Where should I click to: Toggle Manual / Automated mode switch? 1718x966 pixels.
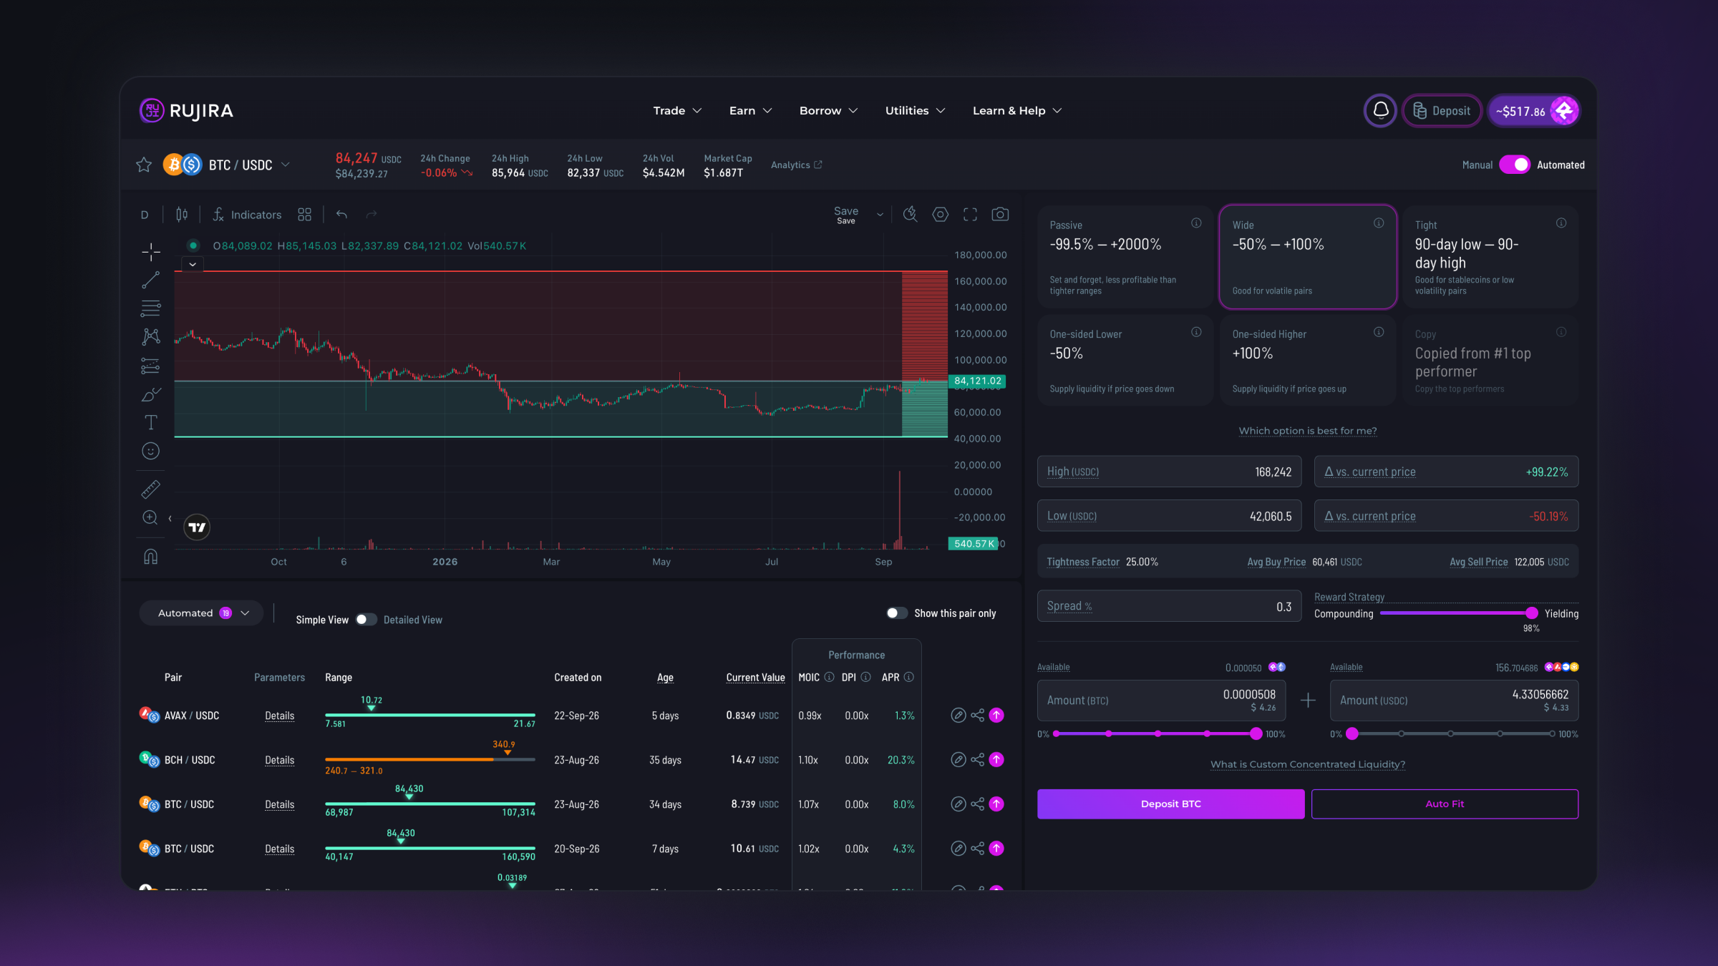(x=1515, y=165)
